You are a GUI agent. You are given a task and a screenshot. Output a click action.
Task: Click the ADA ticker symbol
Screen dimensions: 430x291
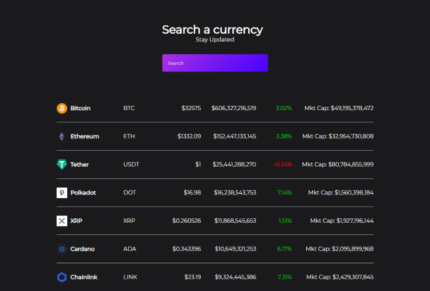pyautogui.click(x=129, y=249)
